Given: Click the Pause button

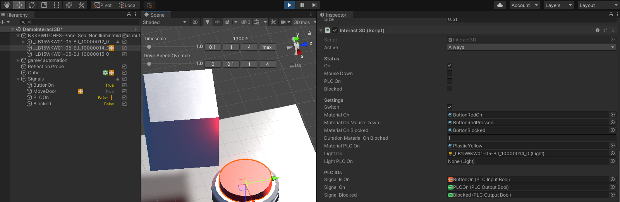Looking at the screenshot, I should (x=302, y=5).
